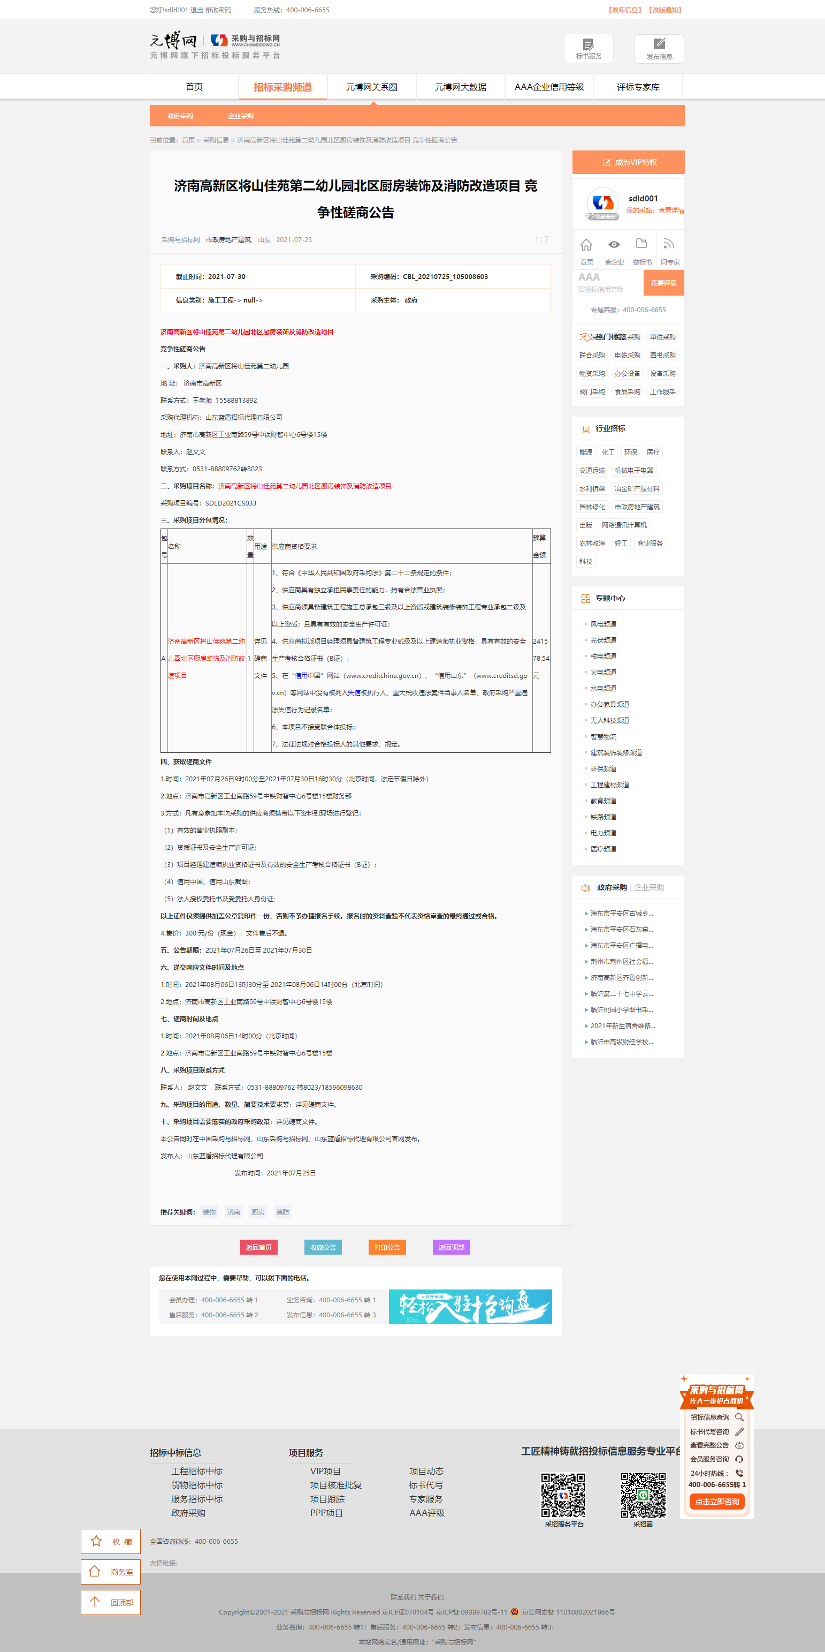Click the eye icon beside 查看完整公告
Image resolution: width=825 pixels, height=1652 pixels.
[x=739, y=1445]
